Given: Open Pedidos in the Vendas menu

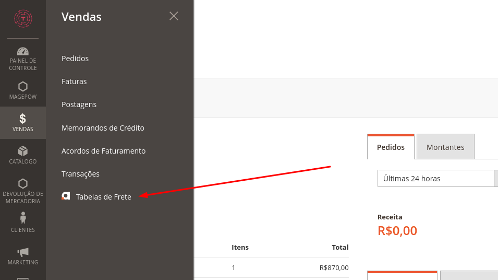Looking at the screenshot, I should coord(75,59).
